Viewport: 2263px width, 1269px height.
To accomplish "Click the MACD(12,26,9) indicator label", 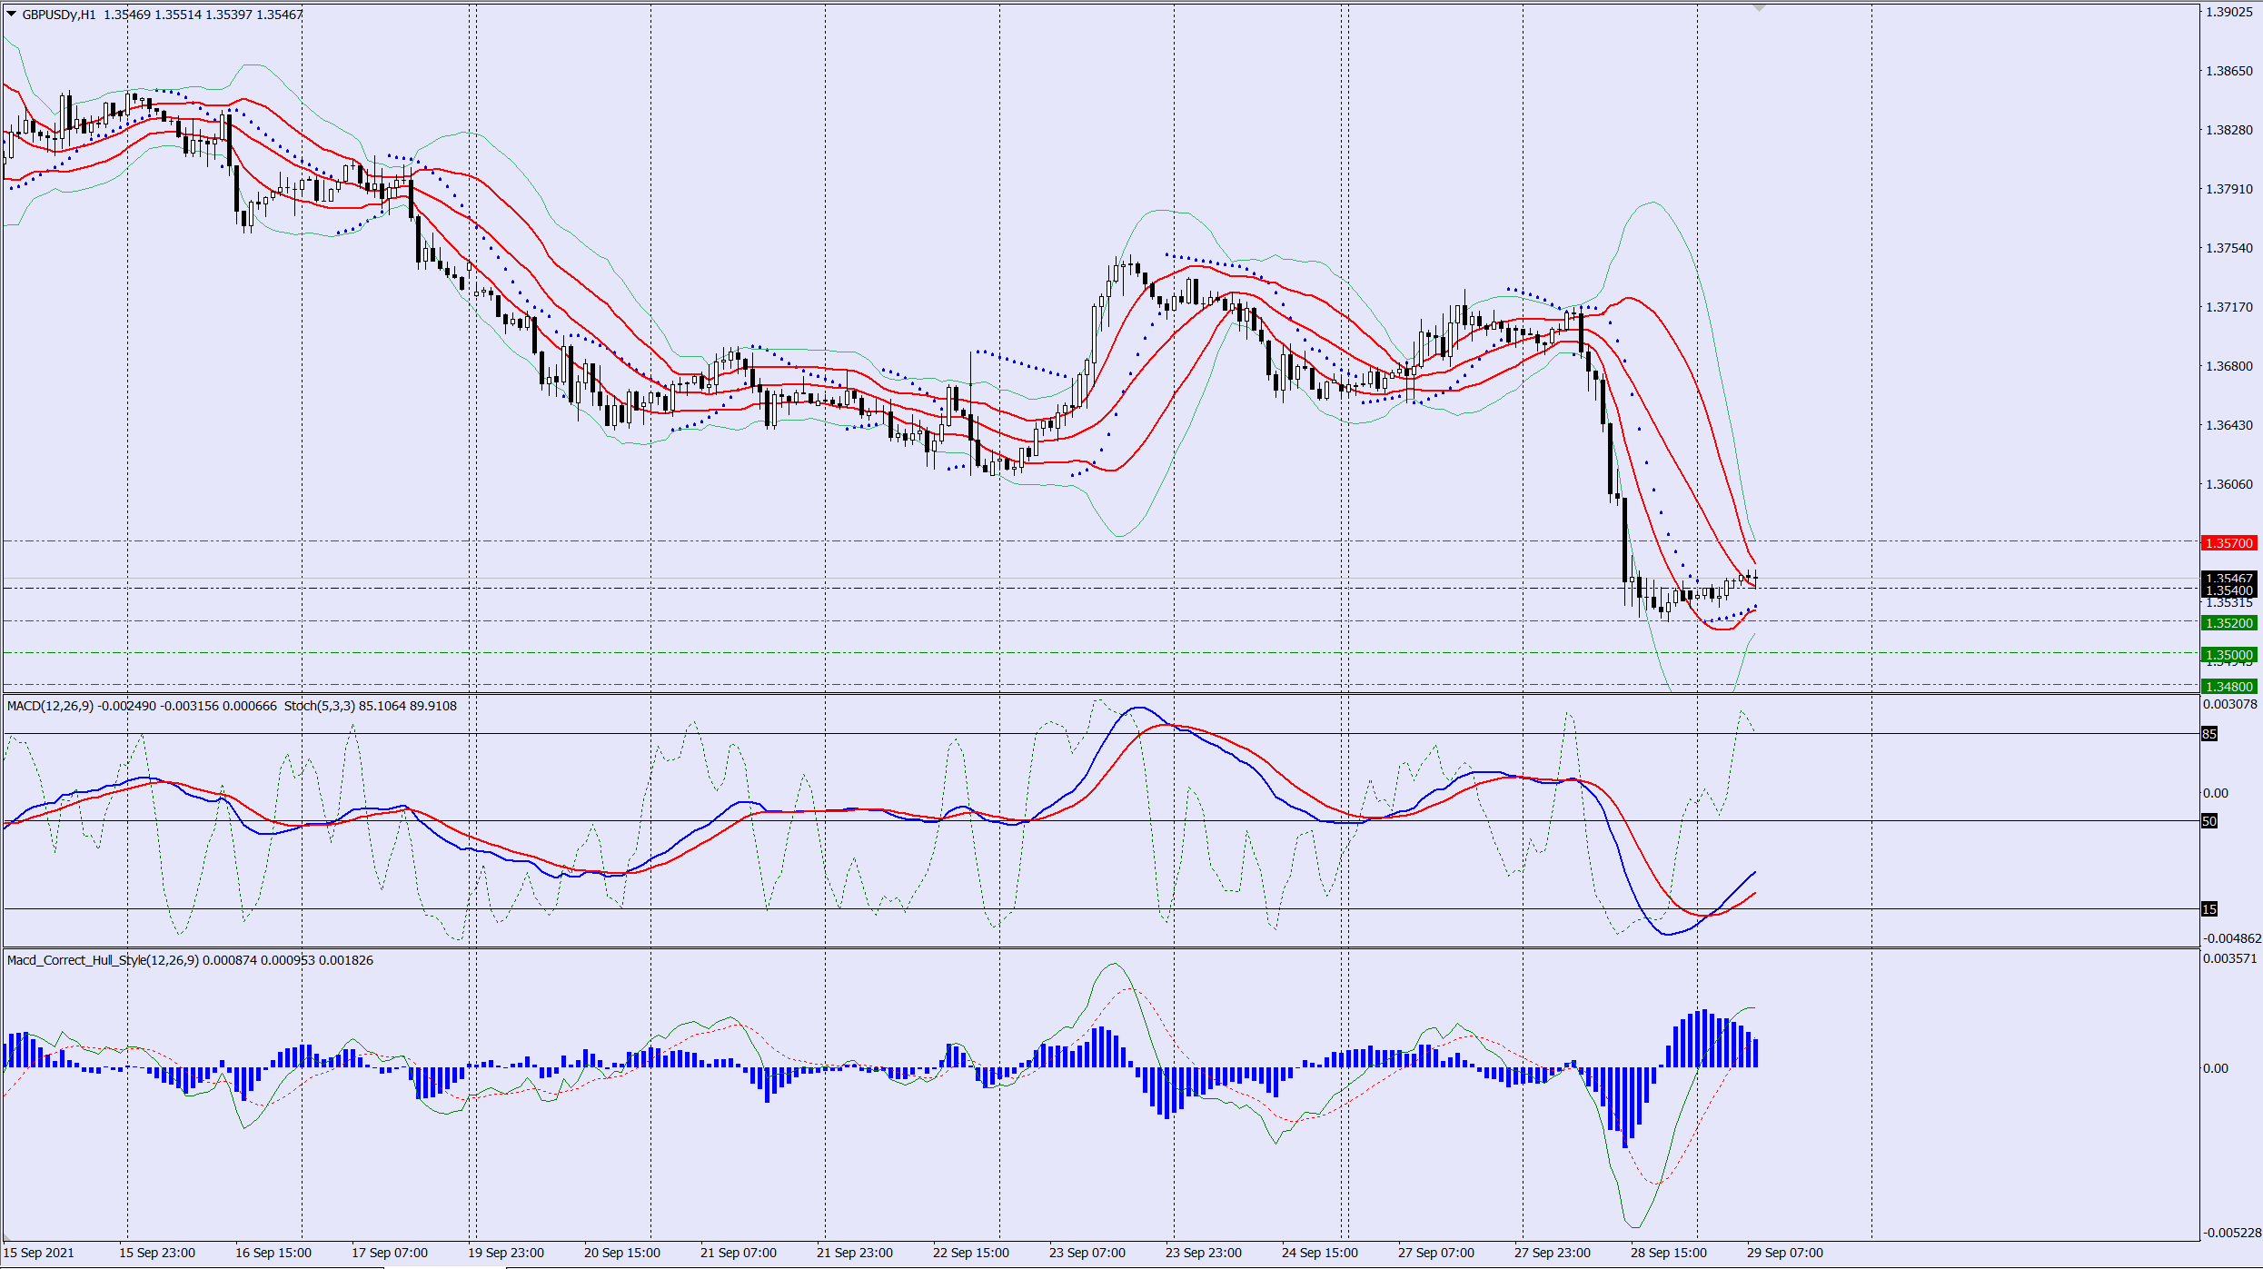I will 50,706.
